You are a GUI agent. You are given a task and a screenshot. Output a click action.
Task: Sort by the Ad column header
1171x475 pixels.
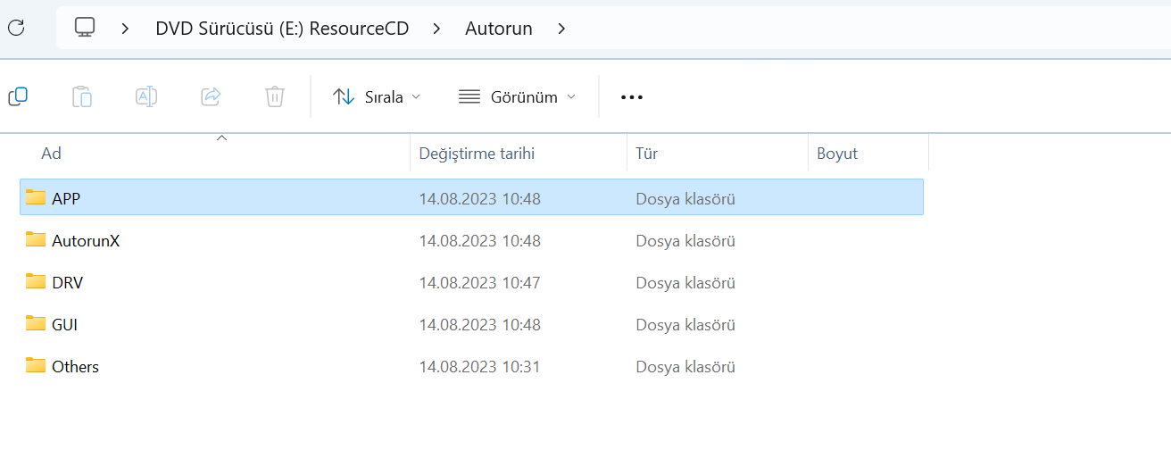click(52, 154)
